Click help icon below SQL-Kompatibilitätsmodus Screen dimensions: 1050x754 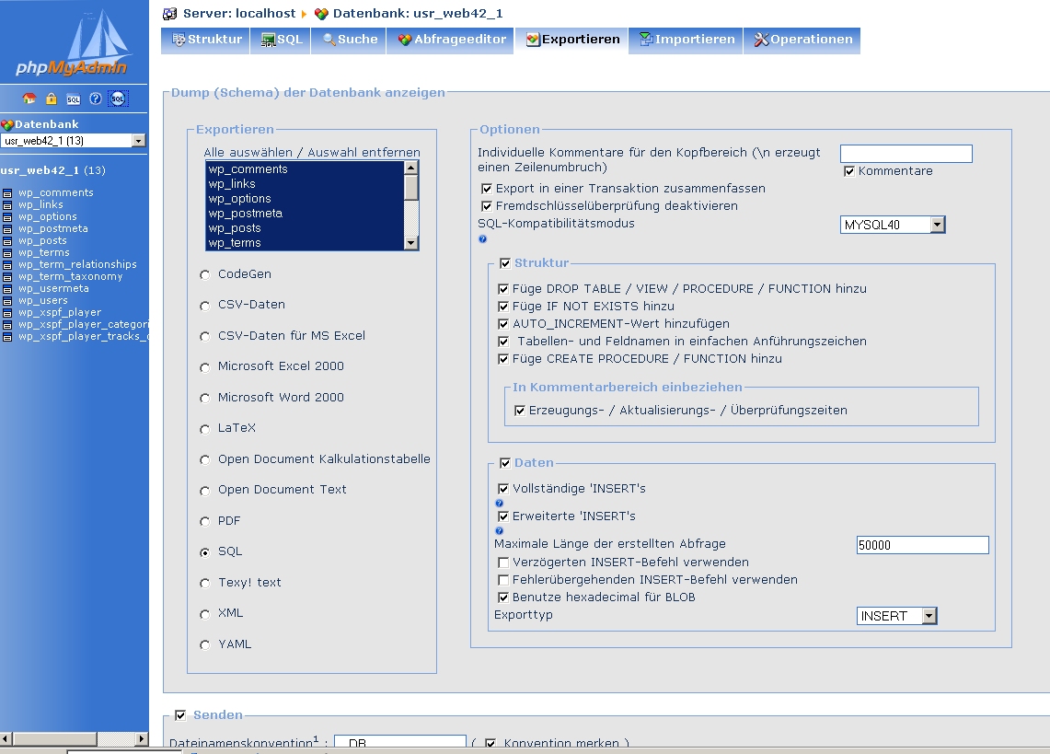pyautogui.click(x=483, y=239)
